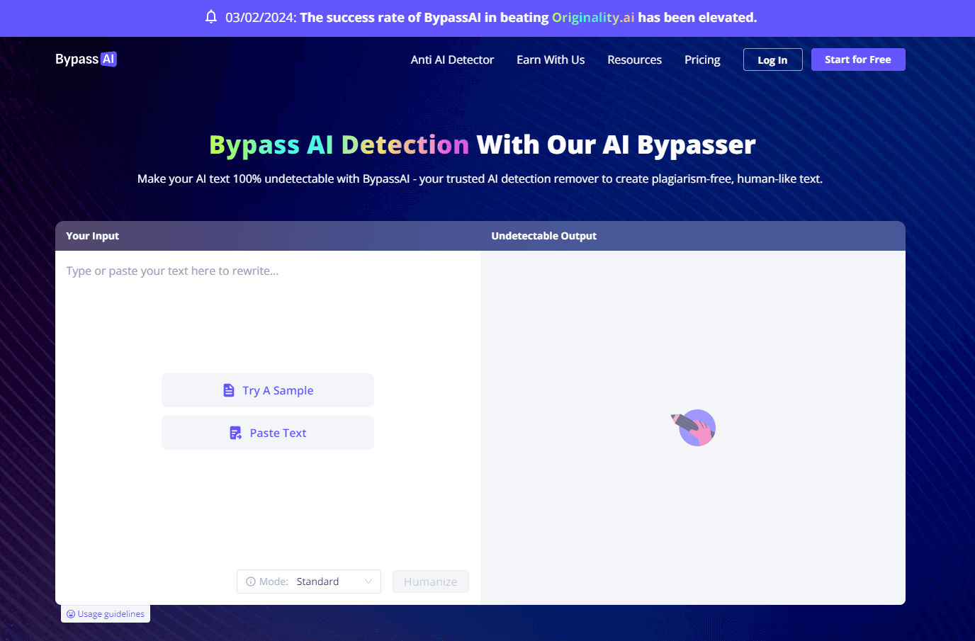This screenshot has width=975, height=641.
Task: Click the info icon beside Mode
Action: (x=251, y=582)
